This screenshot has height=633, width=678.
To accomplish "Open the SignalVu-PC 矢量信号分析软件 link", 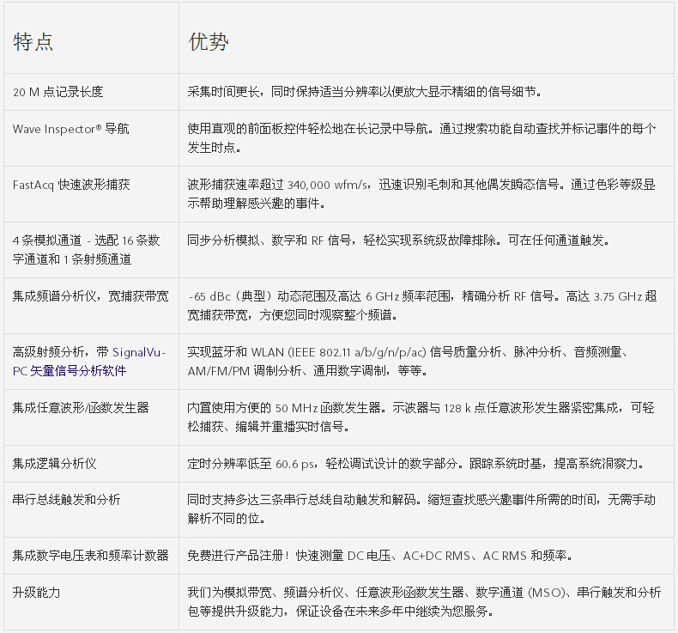I will [x=89, y=362].
